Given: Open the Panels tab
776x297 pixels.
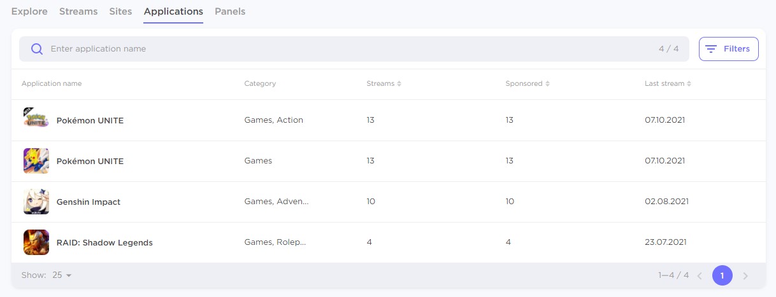Looking at the screenshot, I should 230,11.
